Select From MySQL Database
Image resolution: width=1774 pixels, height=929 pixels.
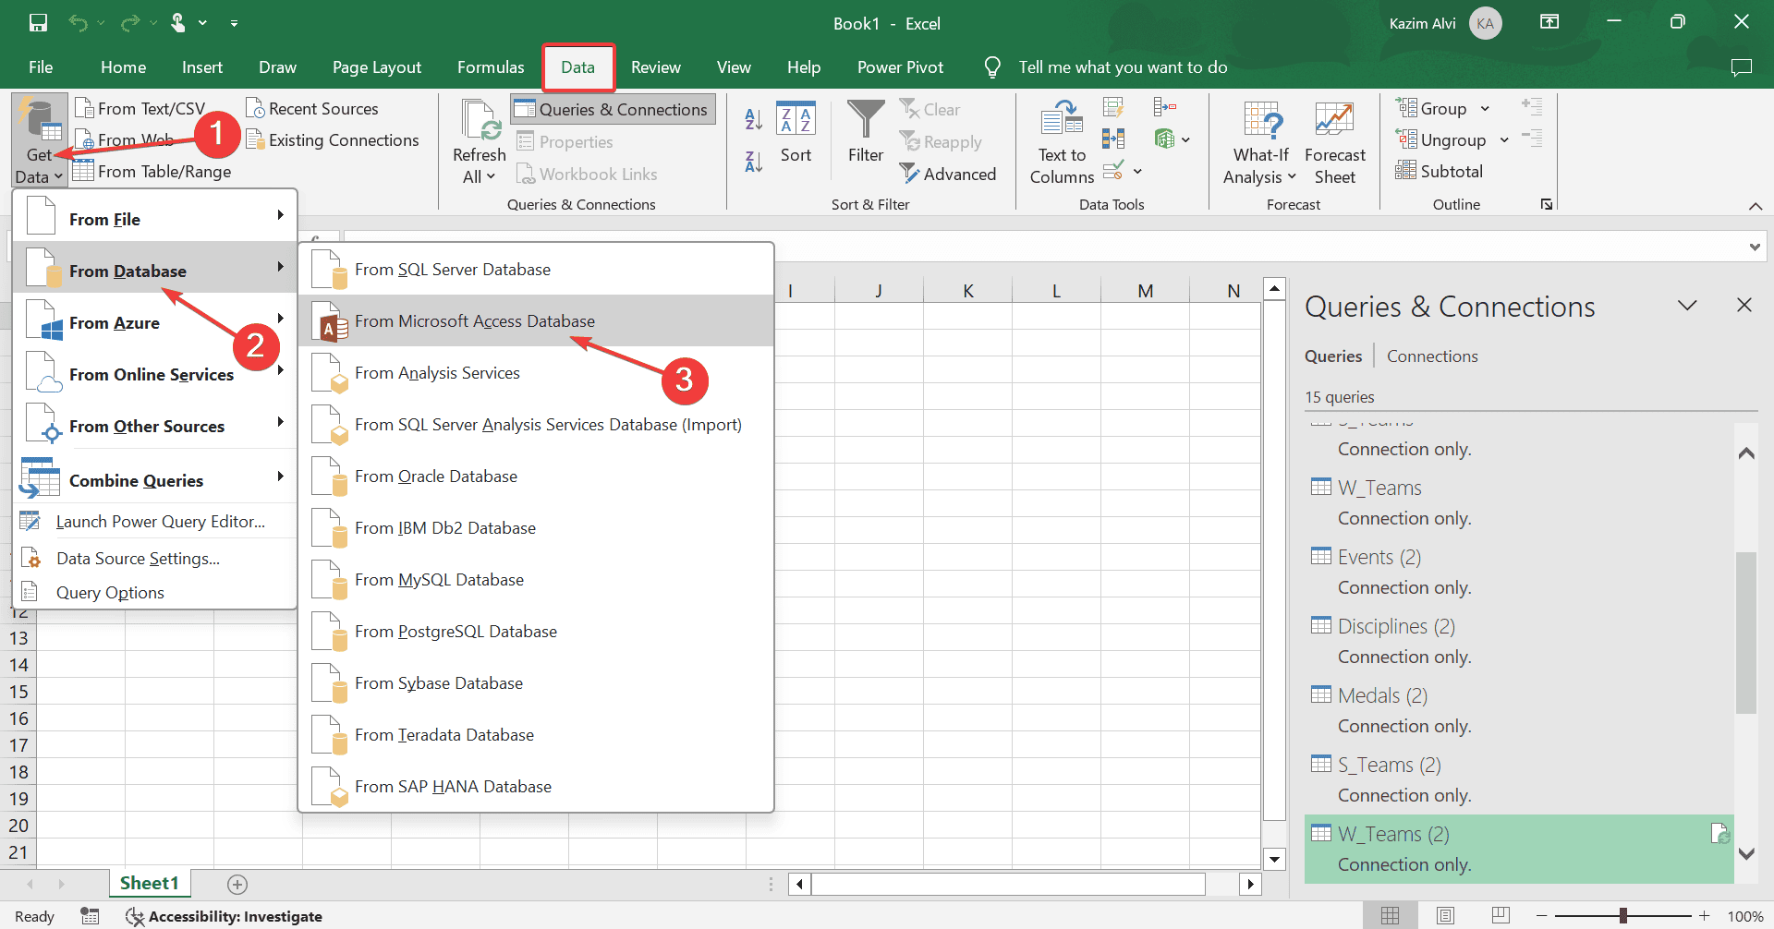click(x=536, y=580)
